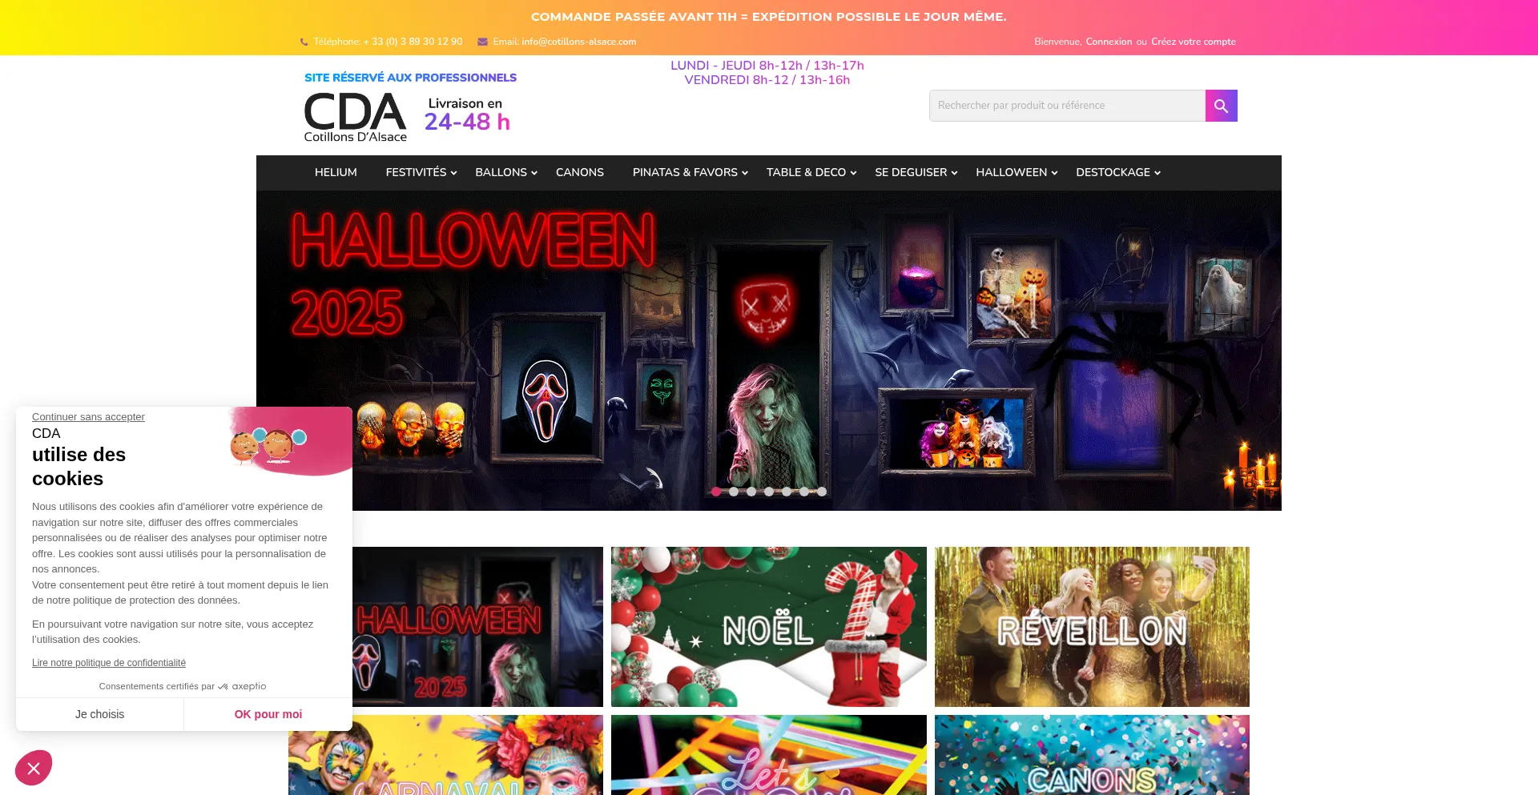Open the Let's Glow neon category tile
Image resolution: width=1538 pixels, height=795 pixels.
769,755
